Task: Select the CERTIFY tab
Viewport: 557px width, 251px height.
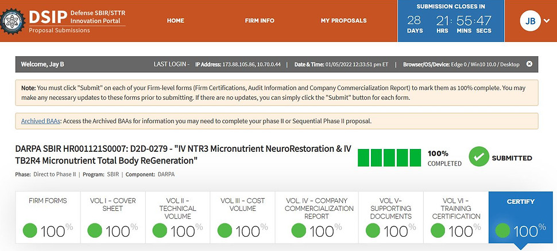Action: click(x=521, y=217)
